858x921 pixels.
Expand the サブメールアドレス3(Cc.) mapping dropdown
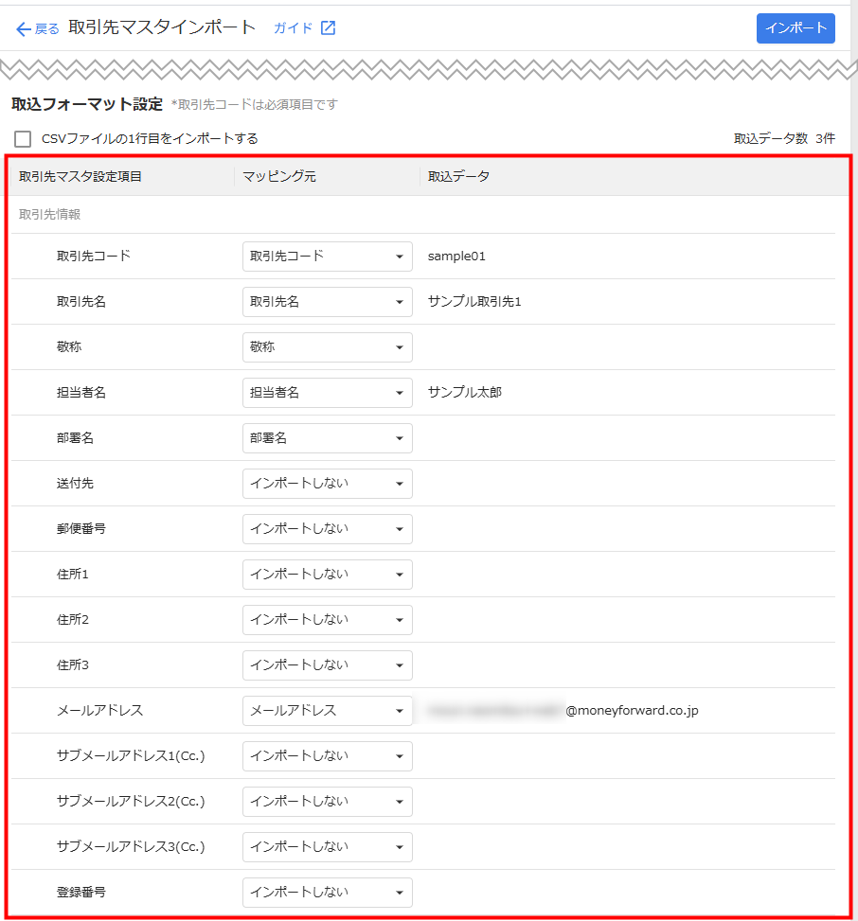pyautogui.click(x=327, y=847)
